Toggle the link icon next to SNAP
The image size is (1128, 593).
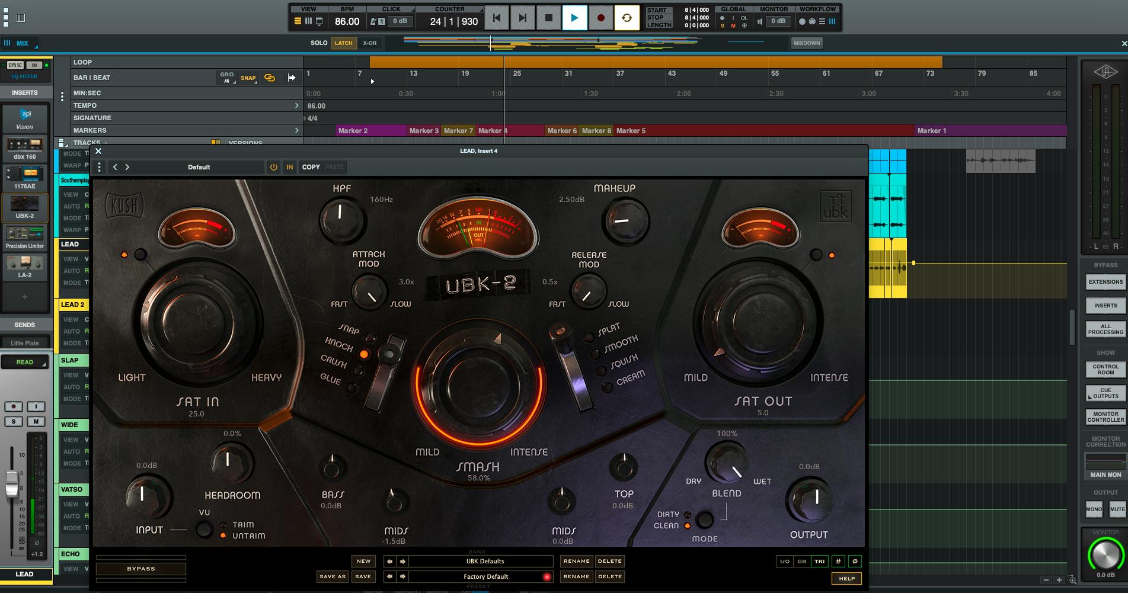tap(270, 78)
